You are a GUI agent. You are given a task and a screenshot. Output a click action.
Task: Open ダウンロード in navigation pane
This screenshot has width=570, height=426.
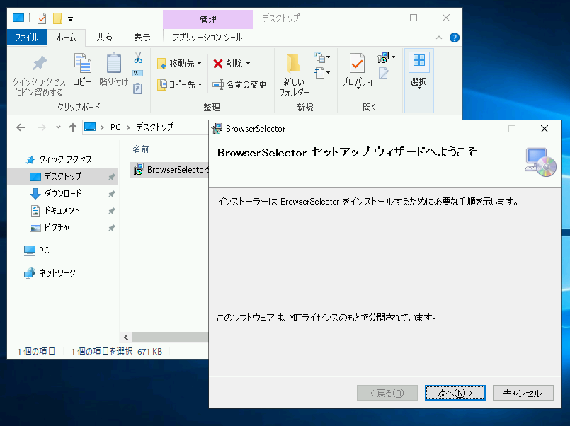point(56,194)
